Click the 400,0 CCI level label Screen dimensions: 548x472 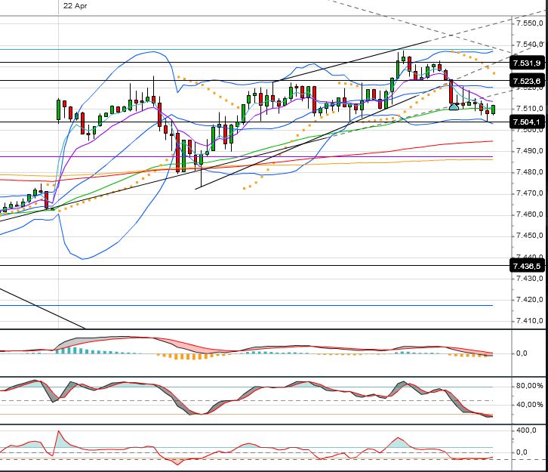pos(525,430)
